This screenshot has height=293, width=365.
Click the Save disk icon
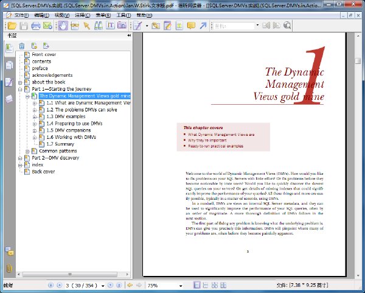[x=24, y=26]
